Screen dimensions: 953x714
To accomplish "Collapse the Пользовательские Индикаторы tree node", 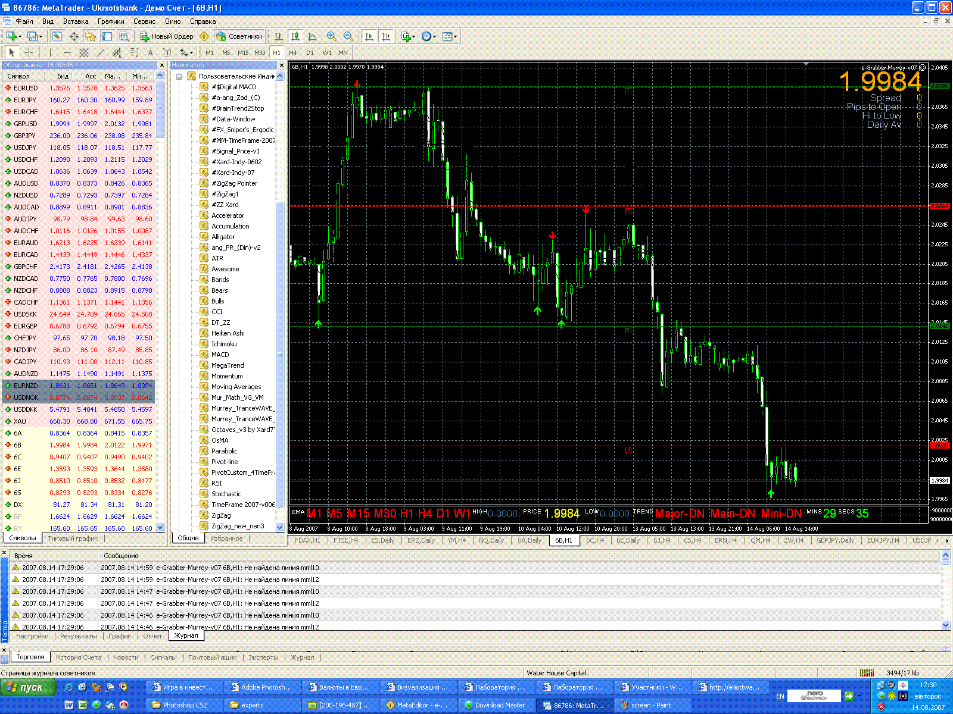I will tap(178, 76).
